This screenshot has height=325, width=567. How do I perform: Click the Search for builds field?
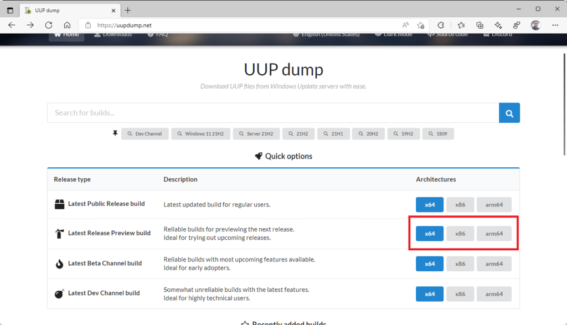[x=272, y=113]
